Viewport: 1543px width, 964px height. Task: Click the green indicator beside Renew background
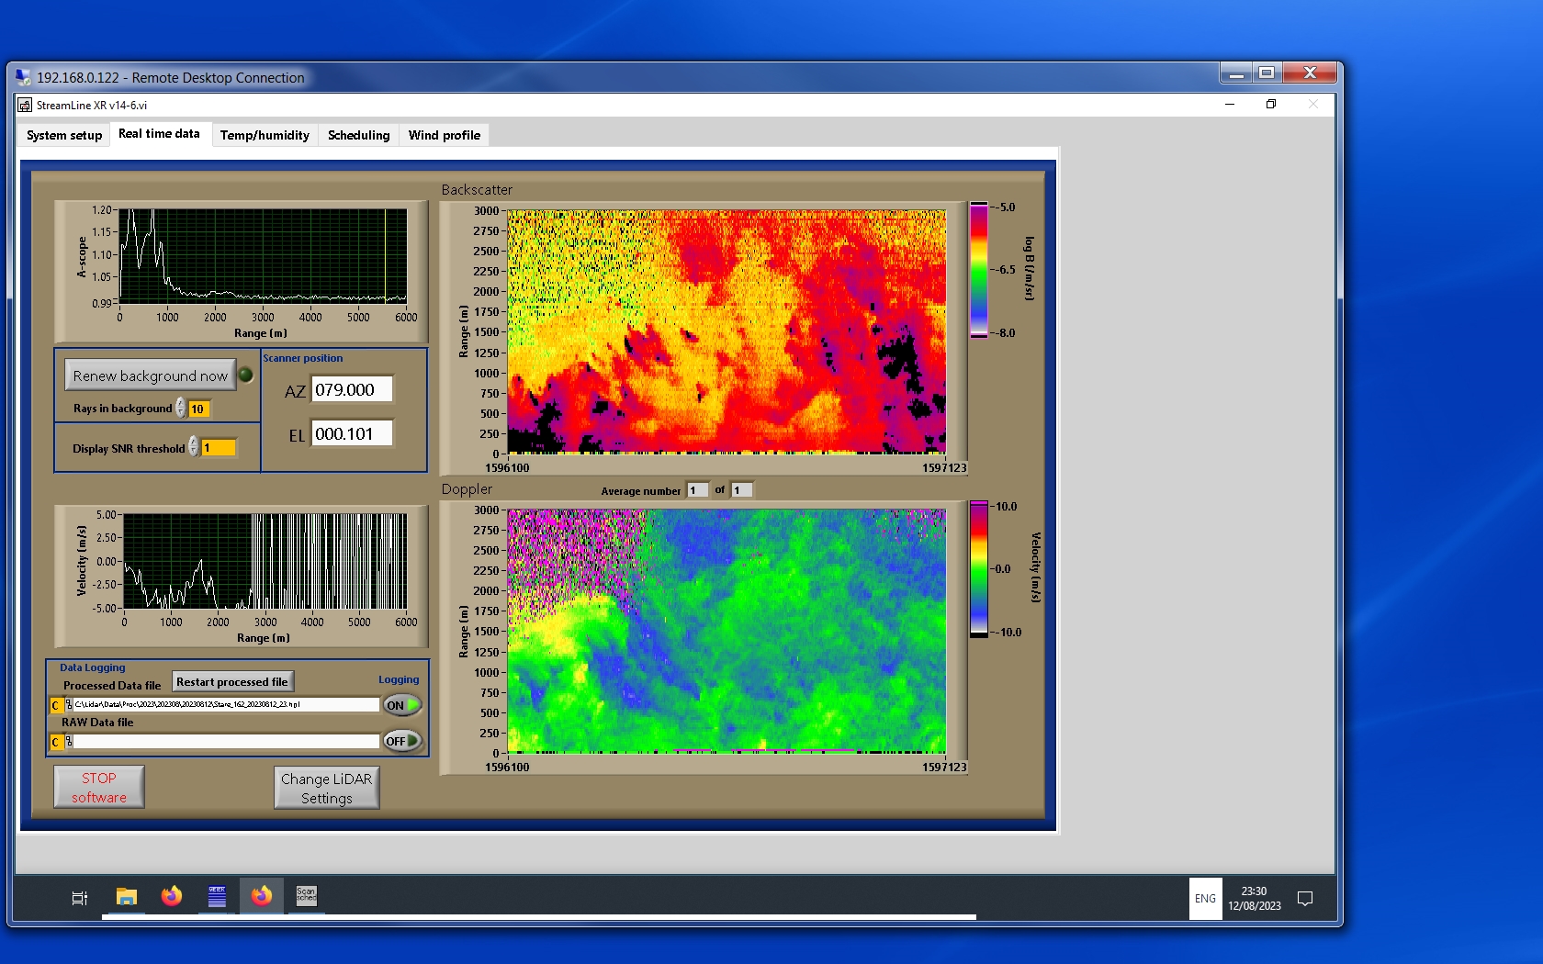pyautogui.click(x=246, y=375)
